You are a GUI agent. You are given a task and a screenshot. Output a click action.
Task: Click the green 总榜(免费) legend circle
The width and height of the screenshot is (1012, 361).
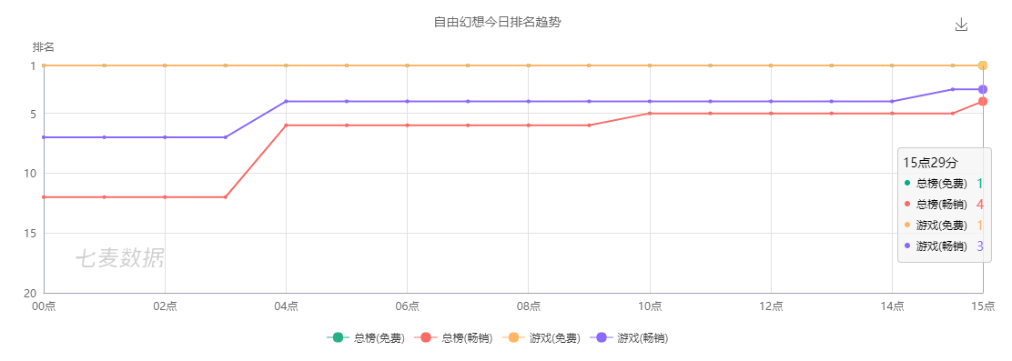[x=338, y=337]
